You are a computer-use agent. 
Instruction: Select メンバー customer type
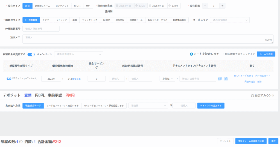pyautogui.click(x=47, y=20)
